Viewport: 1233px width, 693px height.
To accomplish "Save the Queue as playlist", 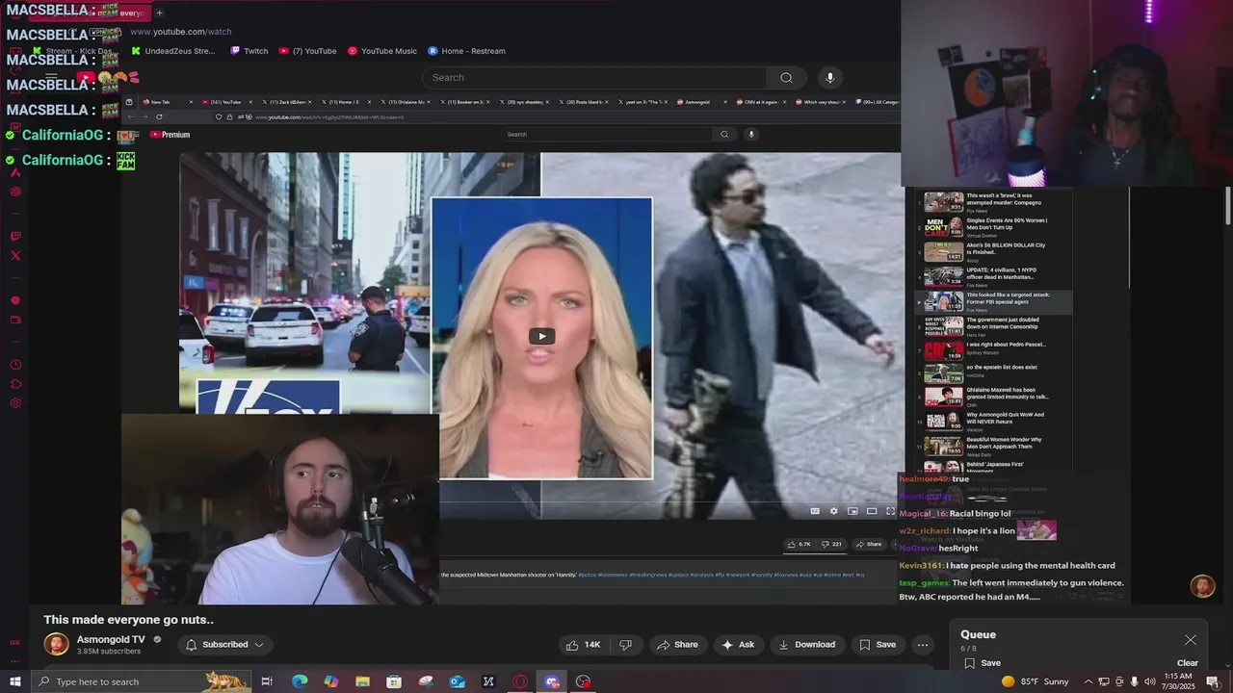I will (983, 663).
